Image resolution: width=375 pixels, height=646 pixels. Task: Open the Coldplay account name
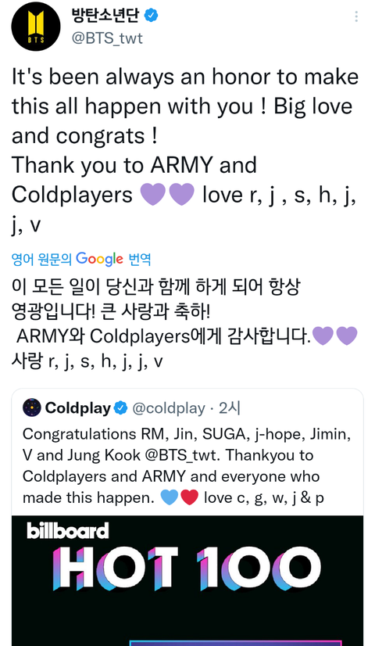tap(78, 408)
